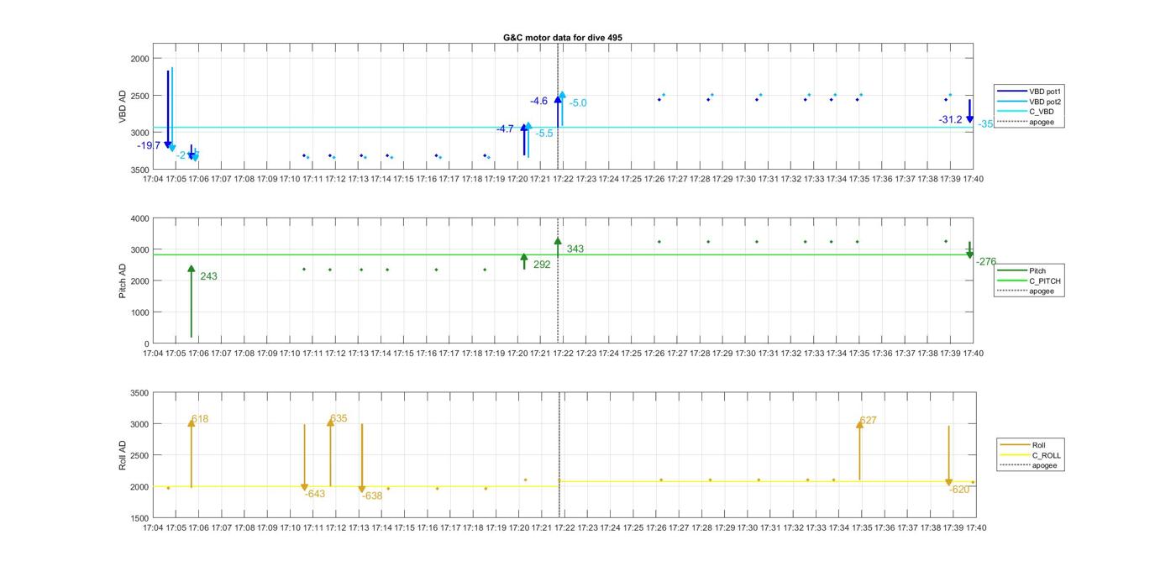Click the "1000" tick on the Pitch axis
Screen dimensions: 1176x582
coord(139,312)
